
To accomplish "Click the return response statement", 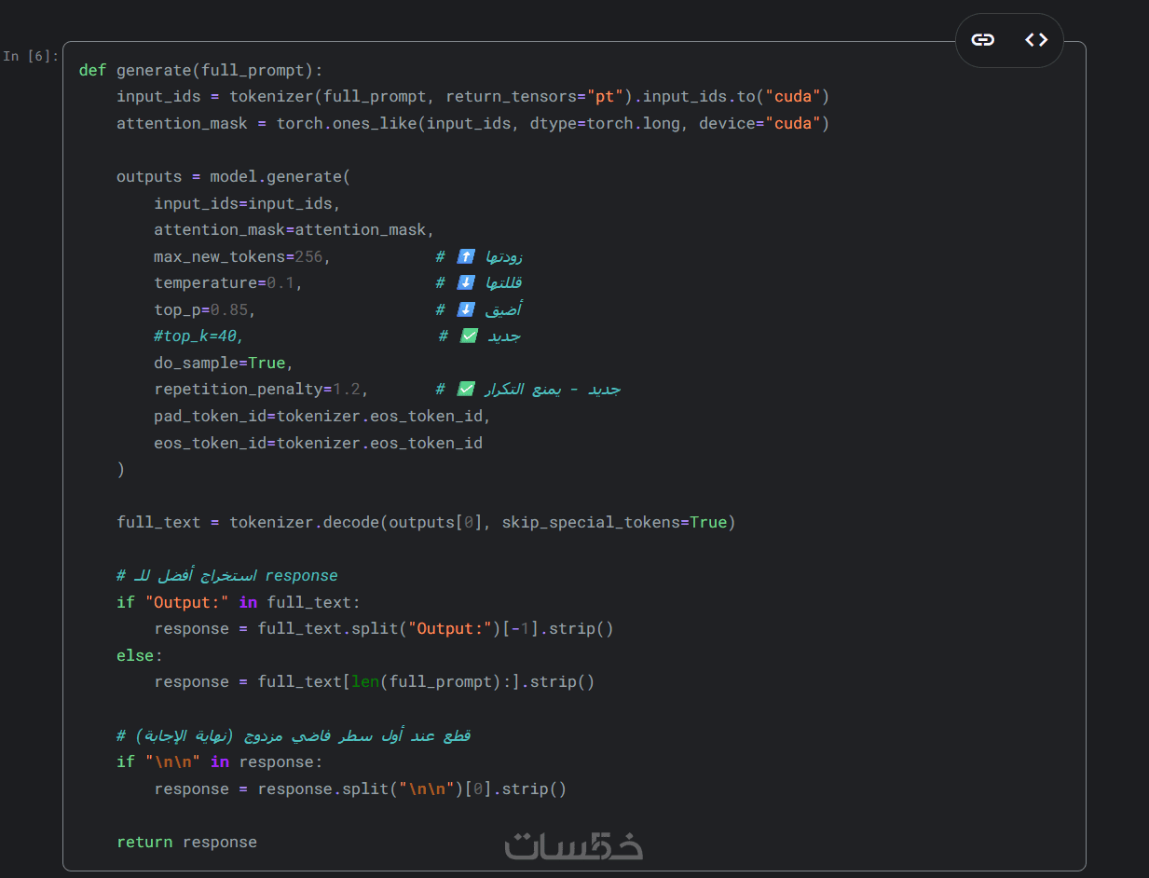I will (x=186, y=842).
